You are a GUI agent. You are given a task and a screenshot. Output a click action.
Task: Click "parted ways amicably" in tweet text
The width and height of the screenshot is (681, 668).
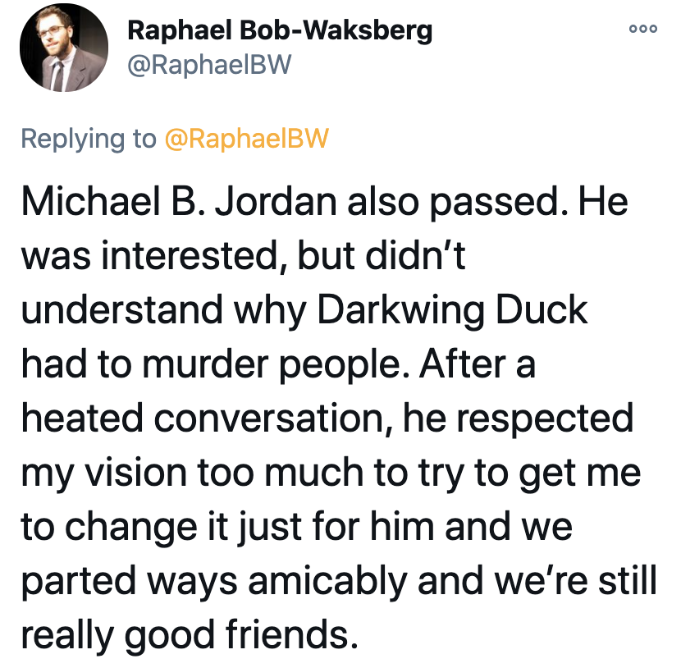pyautogui.click(x=214, y=582)
